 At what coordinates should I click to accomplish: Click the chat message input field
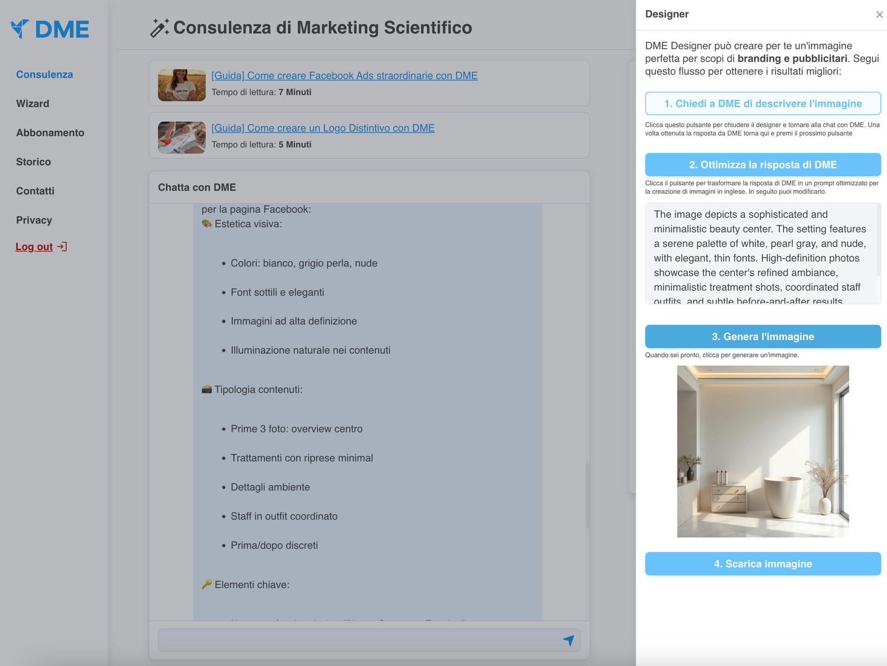[x=358, y=640]
